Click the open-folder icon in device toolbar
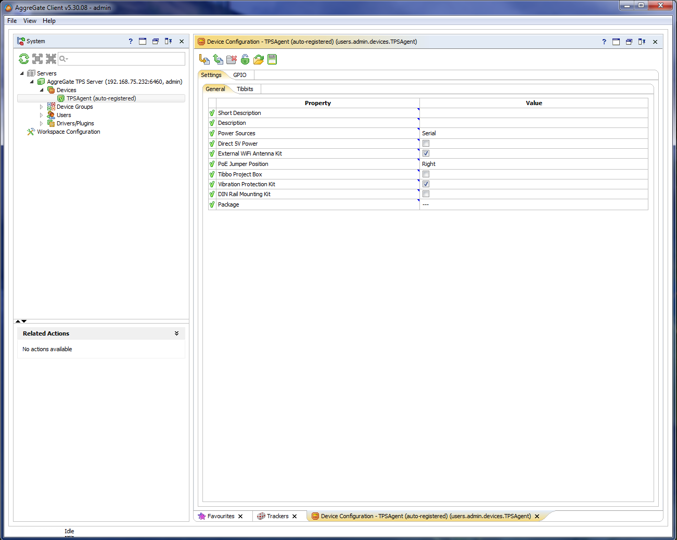Image resolution: width=677 pixels, height=540 pixels. pyautogui.click(x=259, y=59)
